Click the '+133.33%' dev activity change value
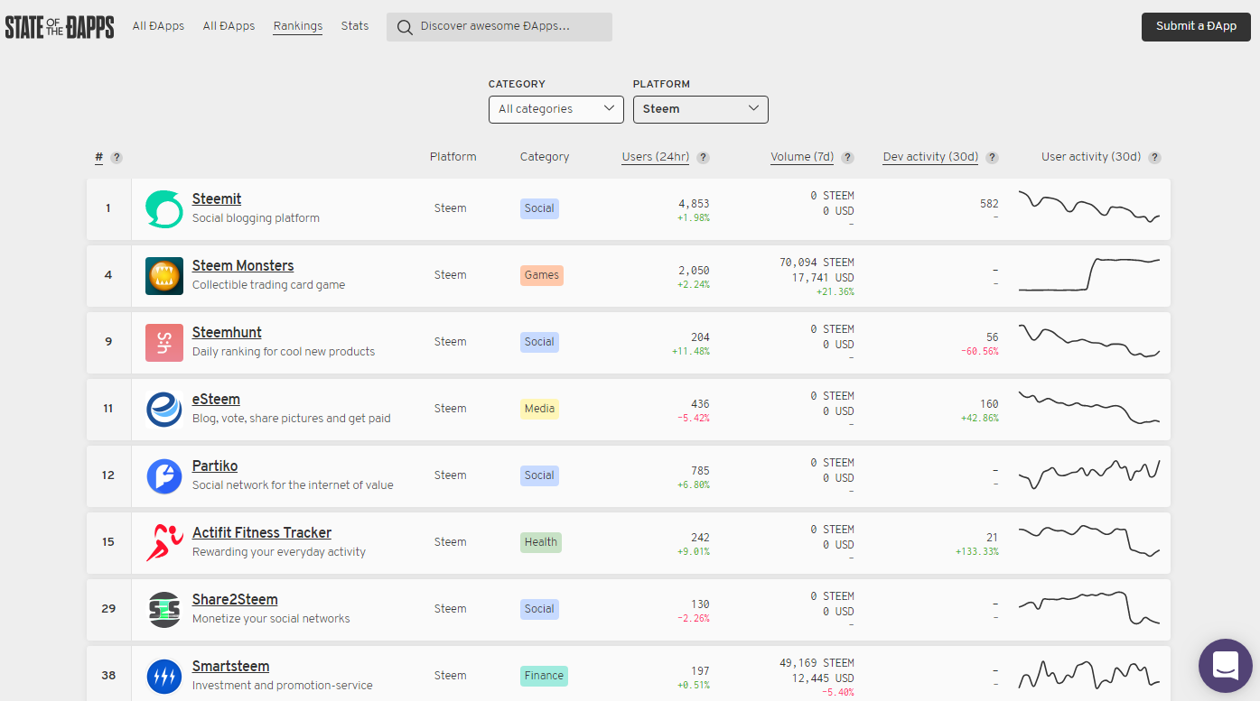This screenshot has height=701, width=1260. pos(977,551)
